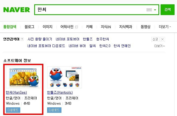Click the 한툴즈(Hantools) title link
The image size is (177, 116).
[x=60, y=92]
